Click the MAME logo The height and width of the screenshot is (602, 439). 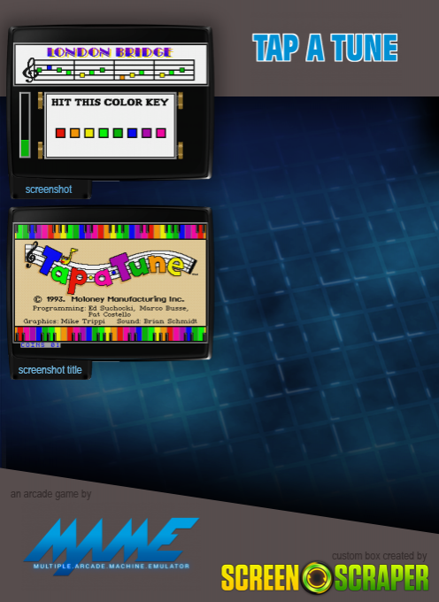pos(111,545)
